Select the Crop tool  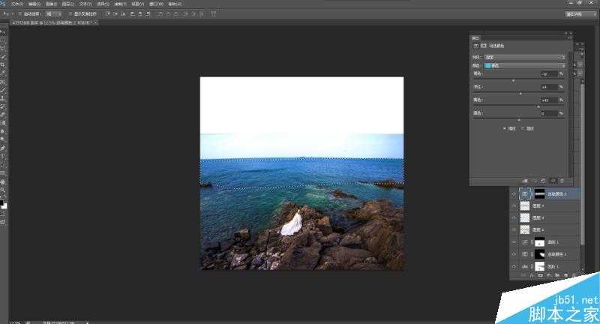click(4, 65)
